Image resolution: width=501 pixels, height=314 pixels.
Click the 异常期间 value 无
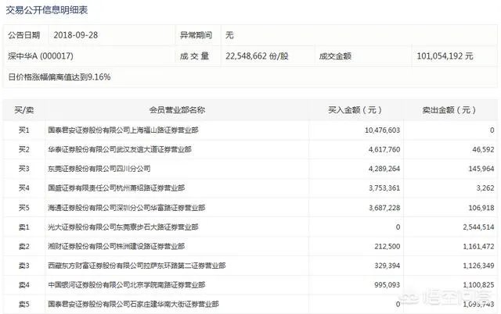[229, 35]
